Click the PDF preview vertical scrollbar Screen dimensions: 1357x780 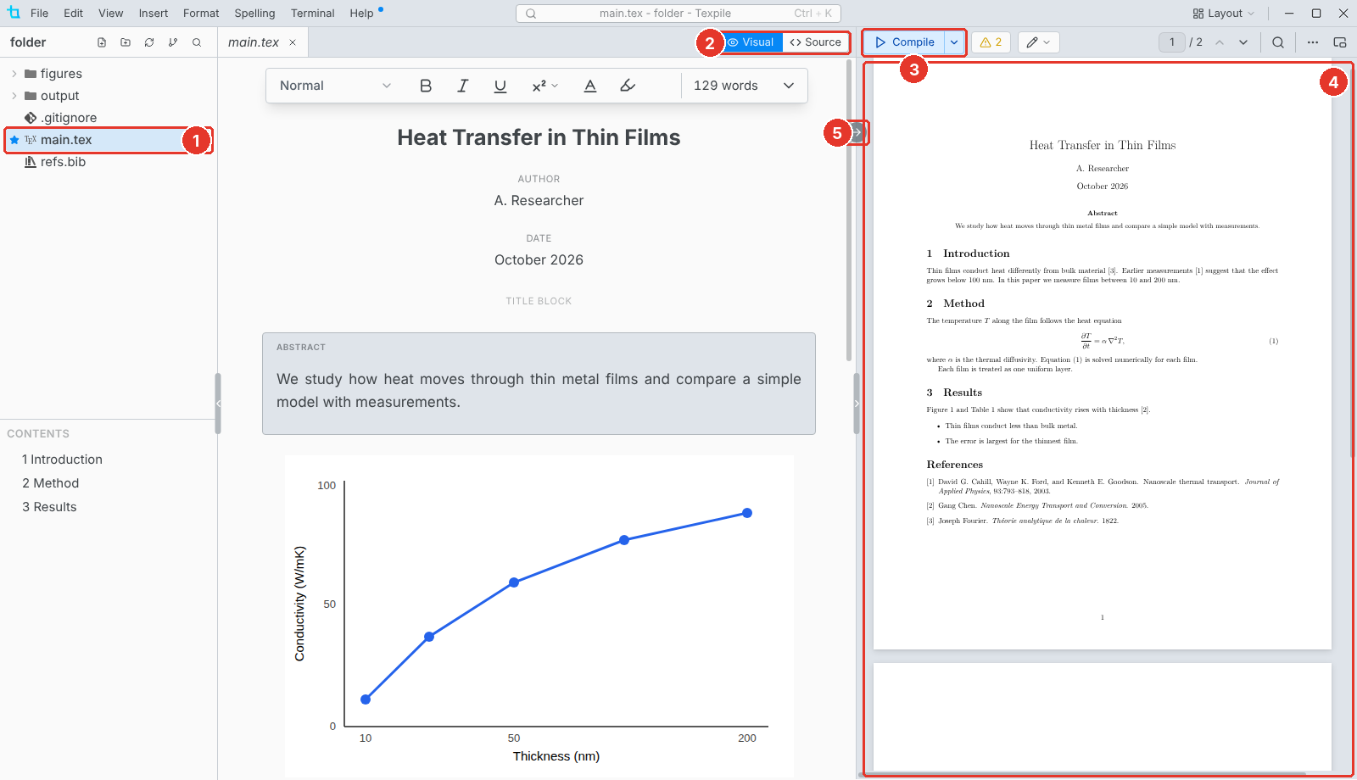pos(1354,263)
